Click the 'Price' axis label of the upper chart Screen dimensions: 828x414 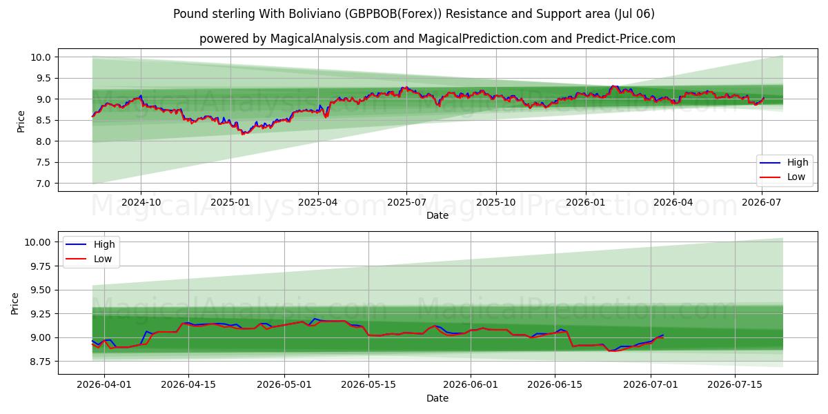21,121
